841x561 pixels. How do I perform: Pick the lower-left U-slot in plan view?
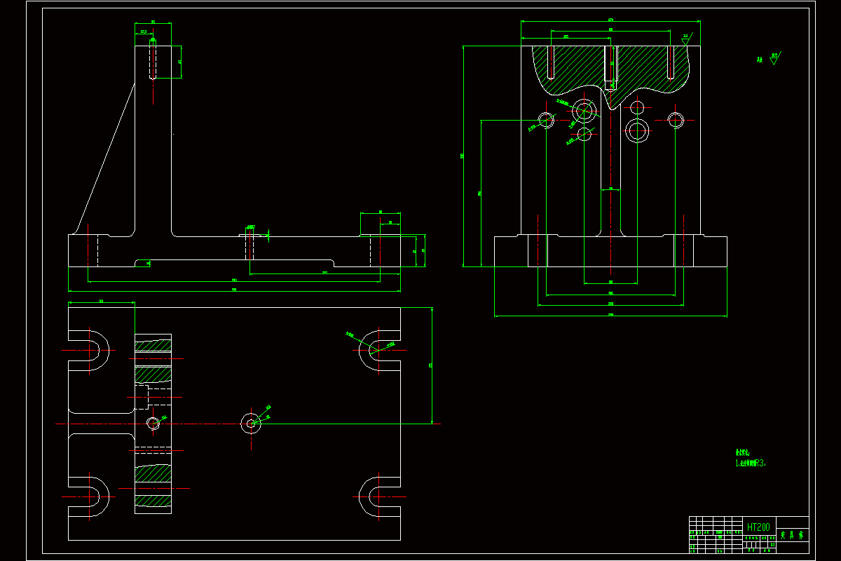tap(89, 496)
